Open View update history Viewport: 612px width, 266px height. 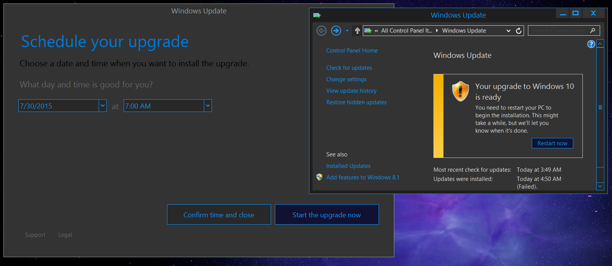coord(351,91)
